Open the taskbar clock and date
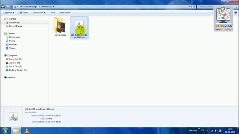The width and height of the screenshot is (239, 134). point(230,131)
